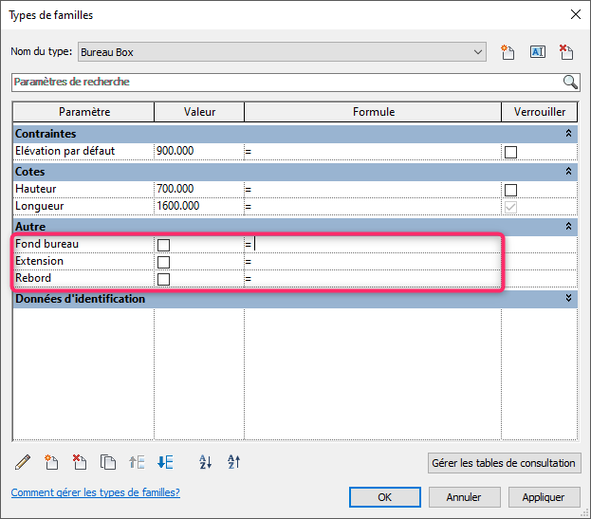The image size is (591, 519).
Task: Click the new family type icon
Action: coord(508,52)
